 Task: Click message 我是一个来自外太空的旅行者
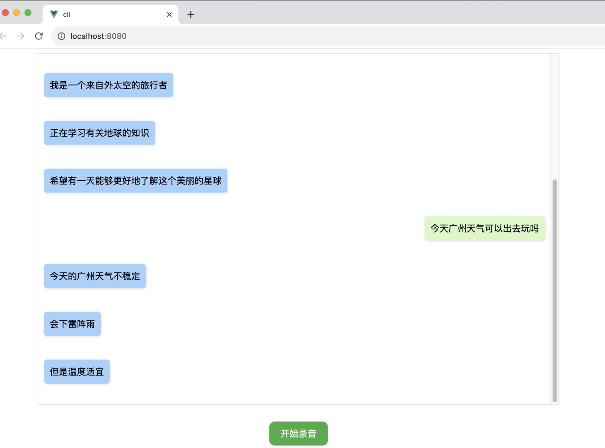108,85
